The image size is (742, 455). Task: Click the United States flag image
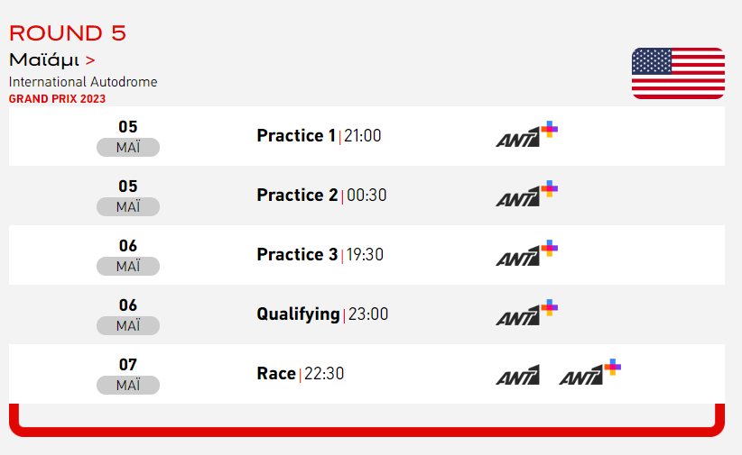click(x=678, y=73)
